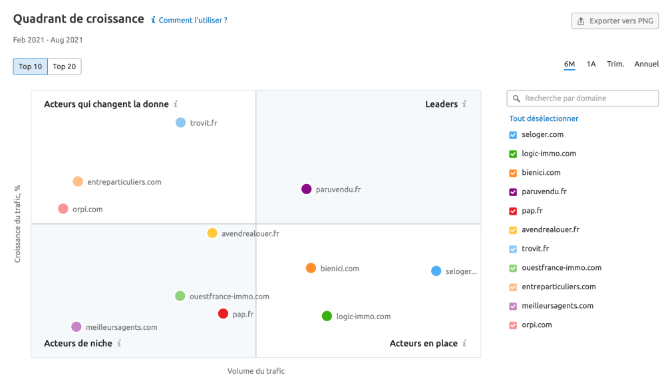Focus the Recherche par domaine field
This screenshot has width=672, height=387.
coord(582,98)
